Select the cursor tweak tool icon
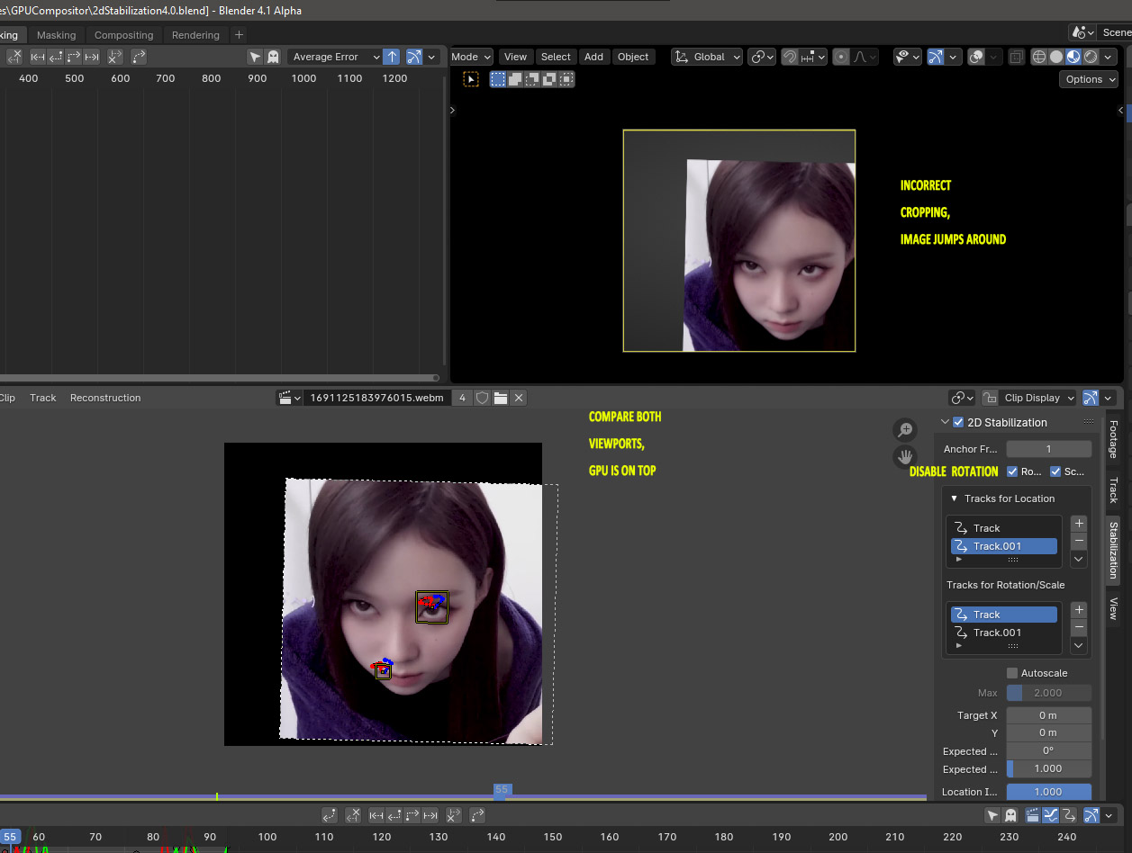The width and height of the screenshot is (1132, 853). click(x=471, y=78)
